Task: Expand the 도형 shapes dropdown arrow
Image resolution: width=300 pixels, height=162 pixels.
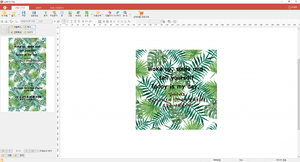Action: click(91, 15)
